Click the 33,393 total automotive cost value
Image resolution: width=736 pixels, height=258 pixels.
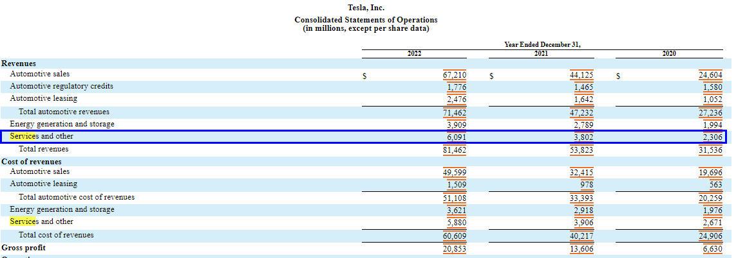point(581,198)
